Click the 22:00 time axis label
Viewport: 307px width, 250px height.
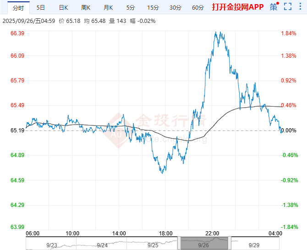click(x=212, y=234)
